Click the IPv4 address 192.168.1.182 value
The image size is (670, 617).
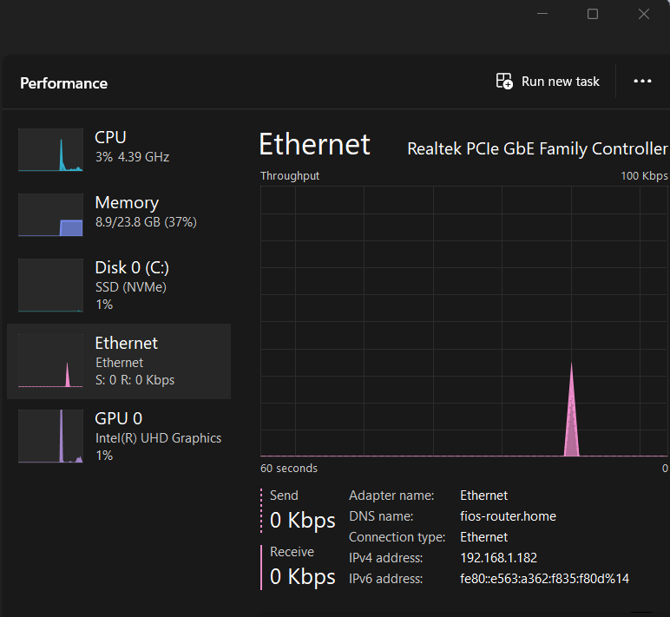(498, 558)
